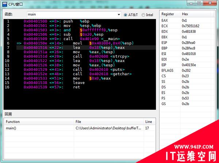Select the EBX register row
Screen dimensions: 219x163
pos(187,37)
